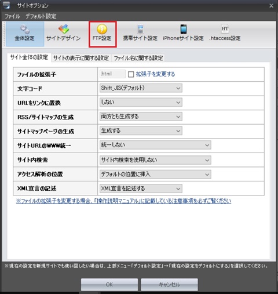Click the キャンセル button
Image resolution: width=278 pixels, height=294 pixels.
click(x=169, y=285)
